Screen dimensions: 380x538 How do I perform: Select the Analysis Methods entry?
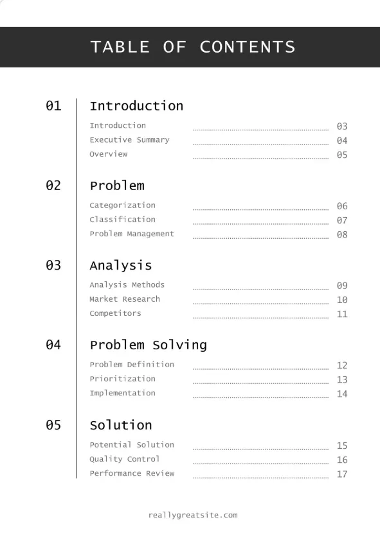click(127, 285)
